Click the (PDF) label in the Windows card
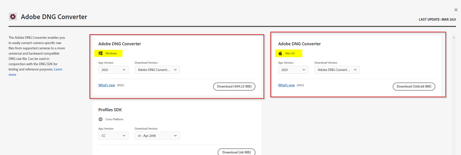Screen dimensions: 461x155 point(121,85)
